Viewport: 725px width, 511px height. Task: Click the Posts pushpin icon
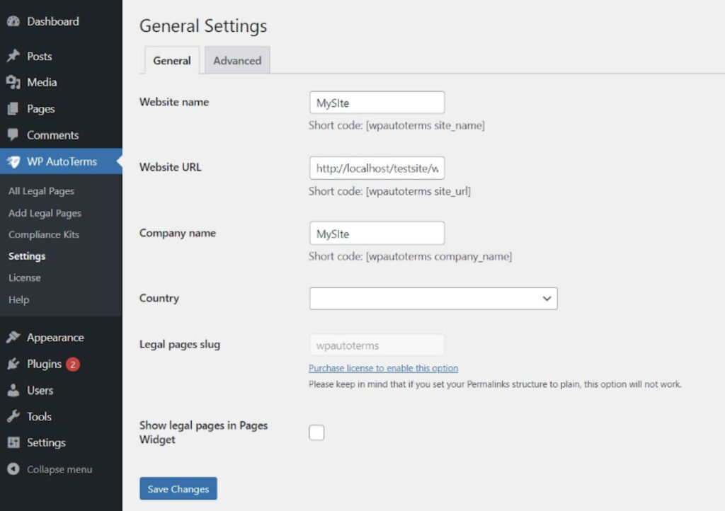pos(13,57)
